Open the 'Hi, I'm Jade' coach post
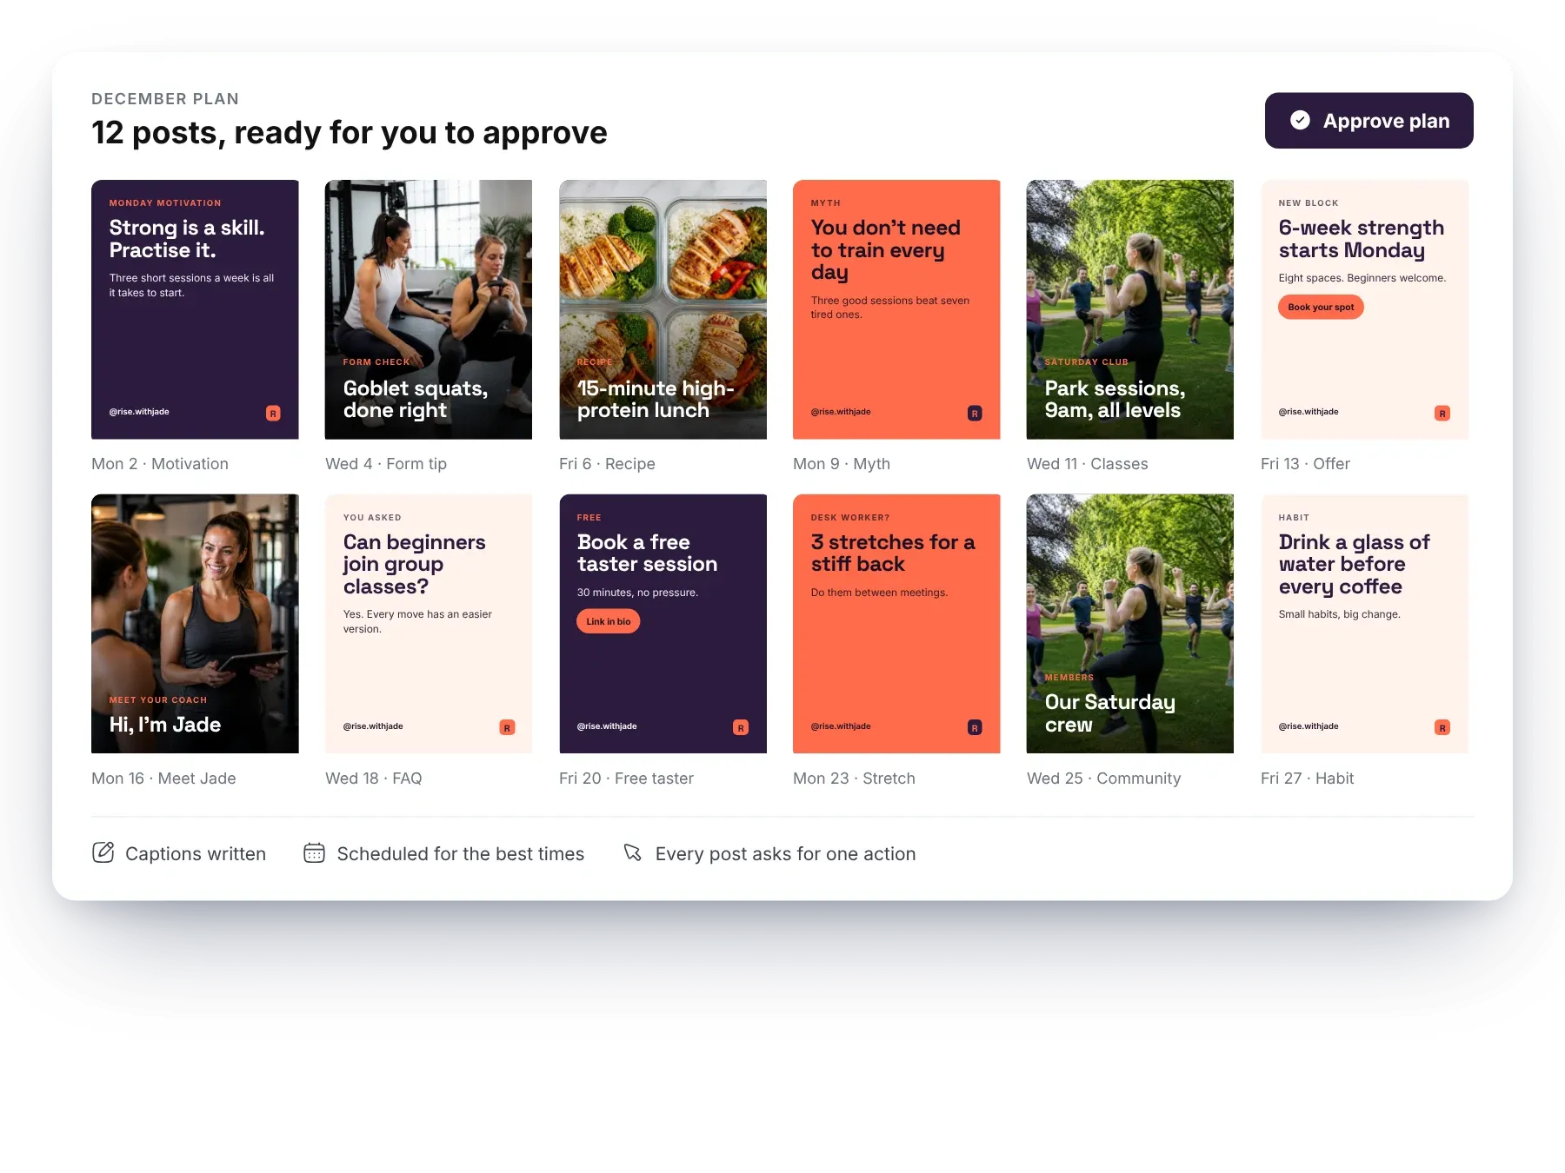1565x1173 pixels. [195, 624]
